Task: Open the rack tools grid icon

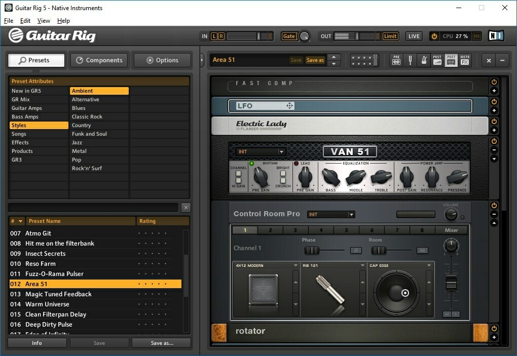Action: tap(364, 60)
